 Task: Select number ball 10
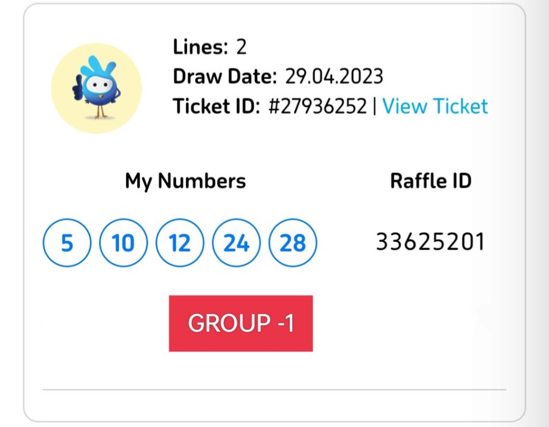pyautogui.click(x=123, y=243)
